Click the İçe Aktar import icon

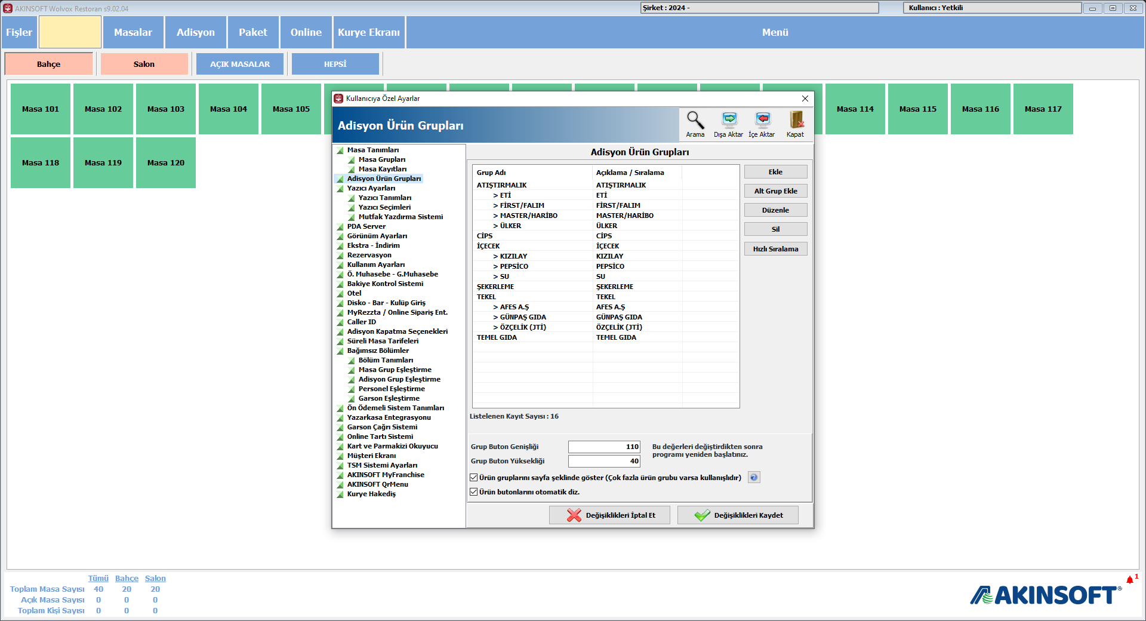tap(762, 121)
